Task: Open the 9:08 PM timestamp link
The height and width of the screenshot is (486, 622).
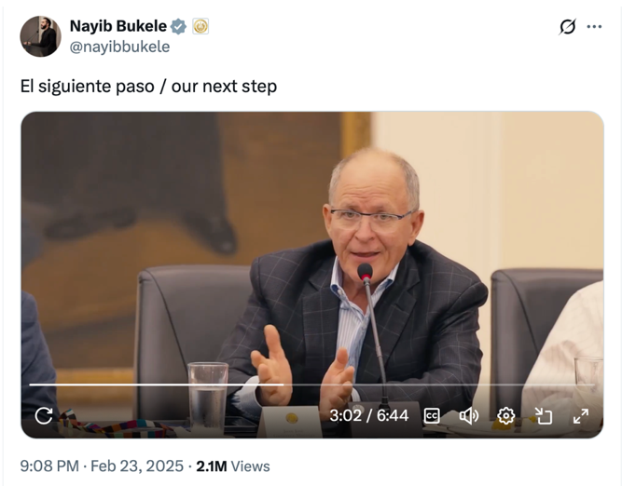Action: point(49,466)
